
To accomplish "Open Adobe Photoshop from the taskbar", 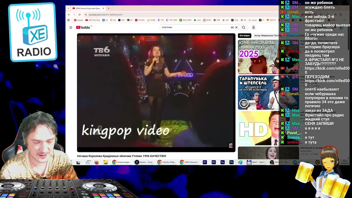I will tap(232, 163).
